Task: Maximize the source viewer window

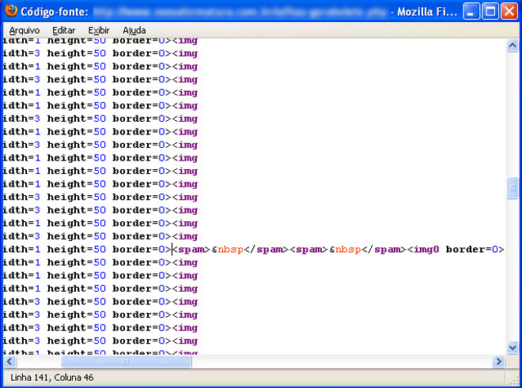Action: [x=490, y=12]
